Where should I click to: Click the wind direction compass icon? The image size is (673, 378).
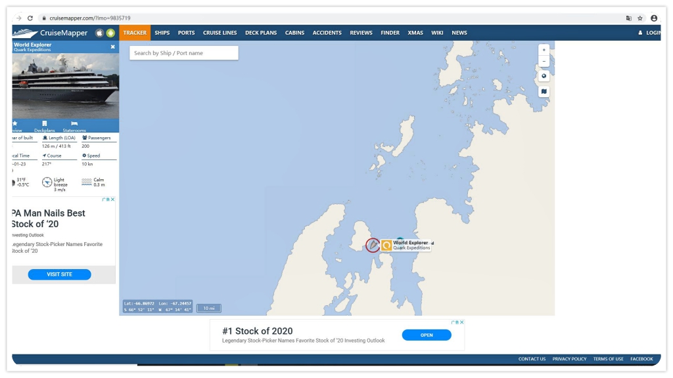point(47,182)
